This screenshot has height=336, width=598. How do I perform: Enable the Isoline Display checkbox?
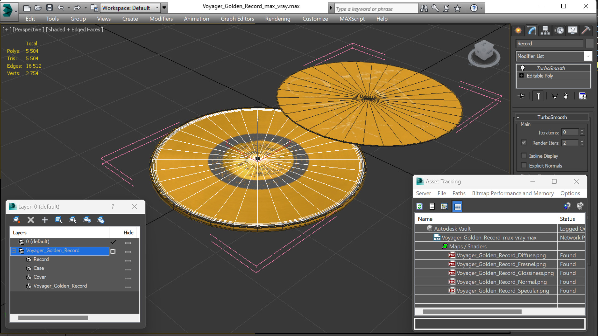(524, 155)
